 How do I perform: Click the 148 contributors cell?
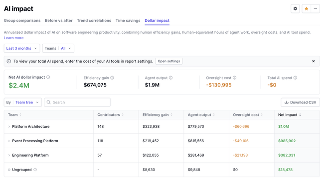click(x=101, y=127)
